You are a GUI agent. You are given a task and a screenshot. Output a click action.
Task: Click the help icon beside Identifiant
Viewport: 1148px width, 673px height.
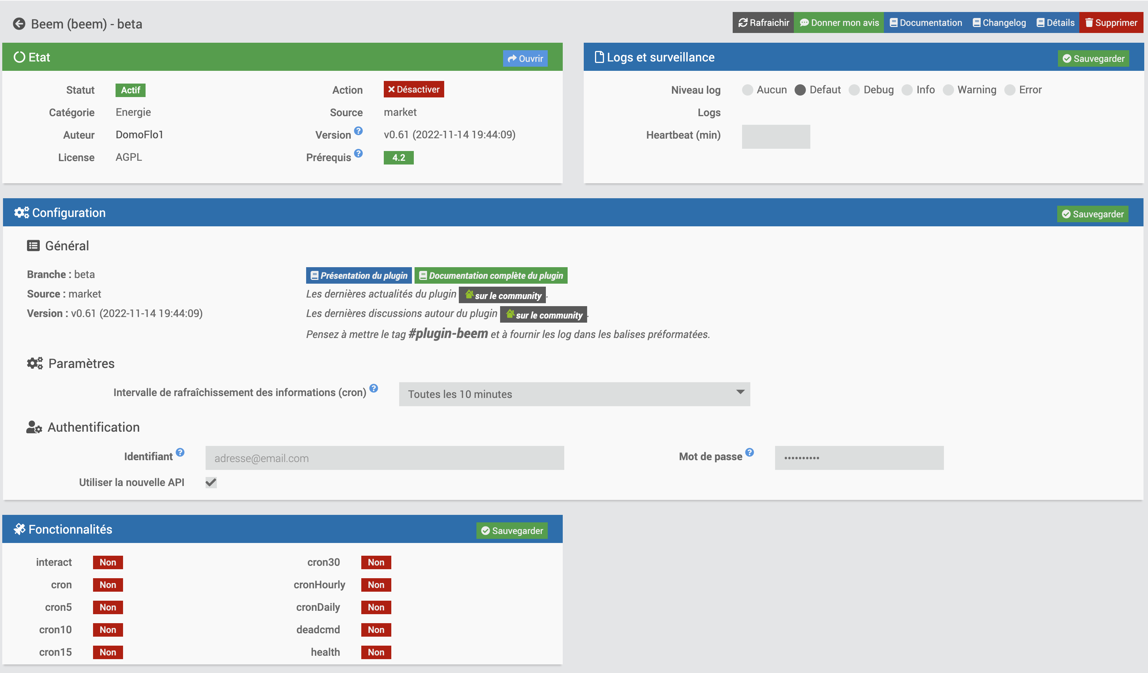coord(180,452)
